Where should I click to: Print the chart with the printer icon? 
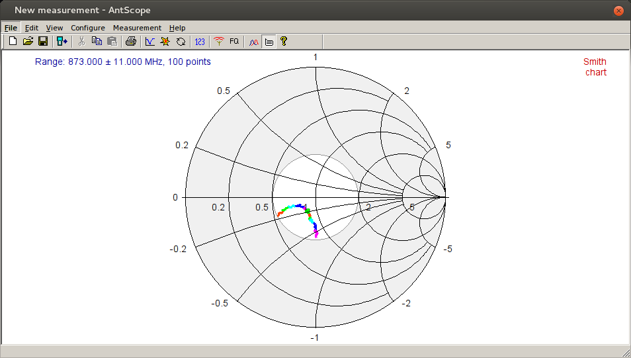(x=131, y=41)
